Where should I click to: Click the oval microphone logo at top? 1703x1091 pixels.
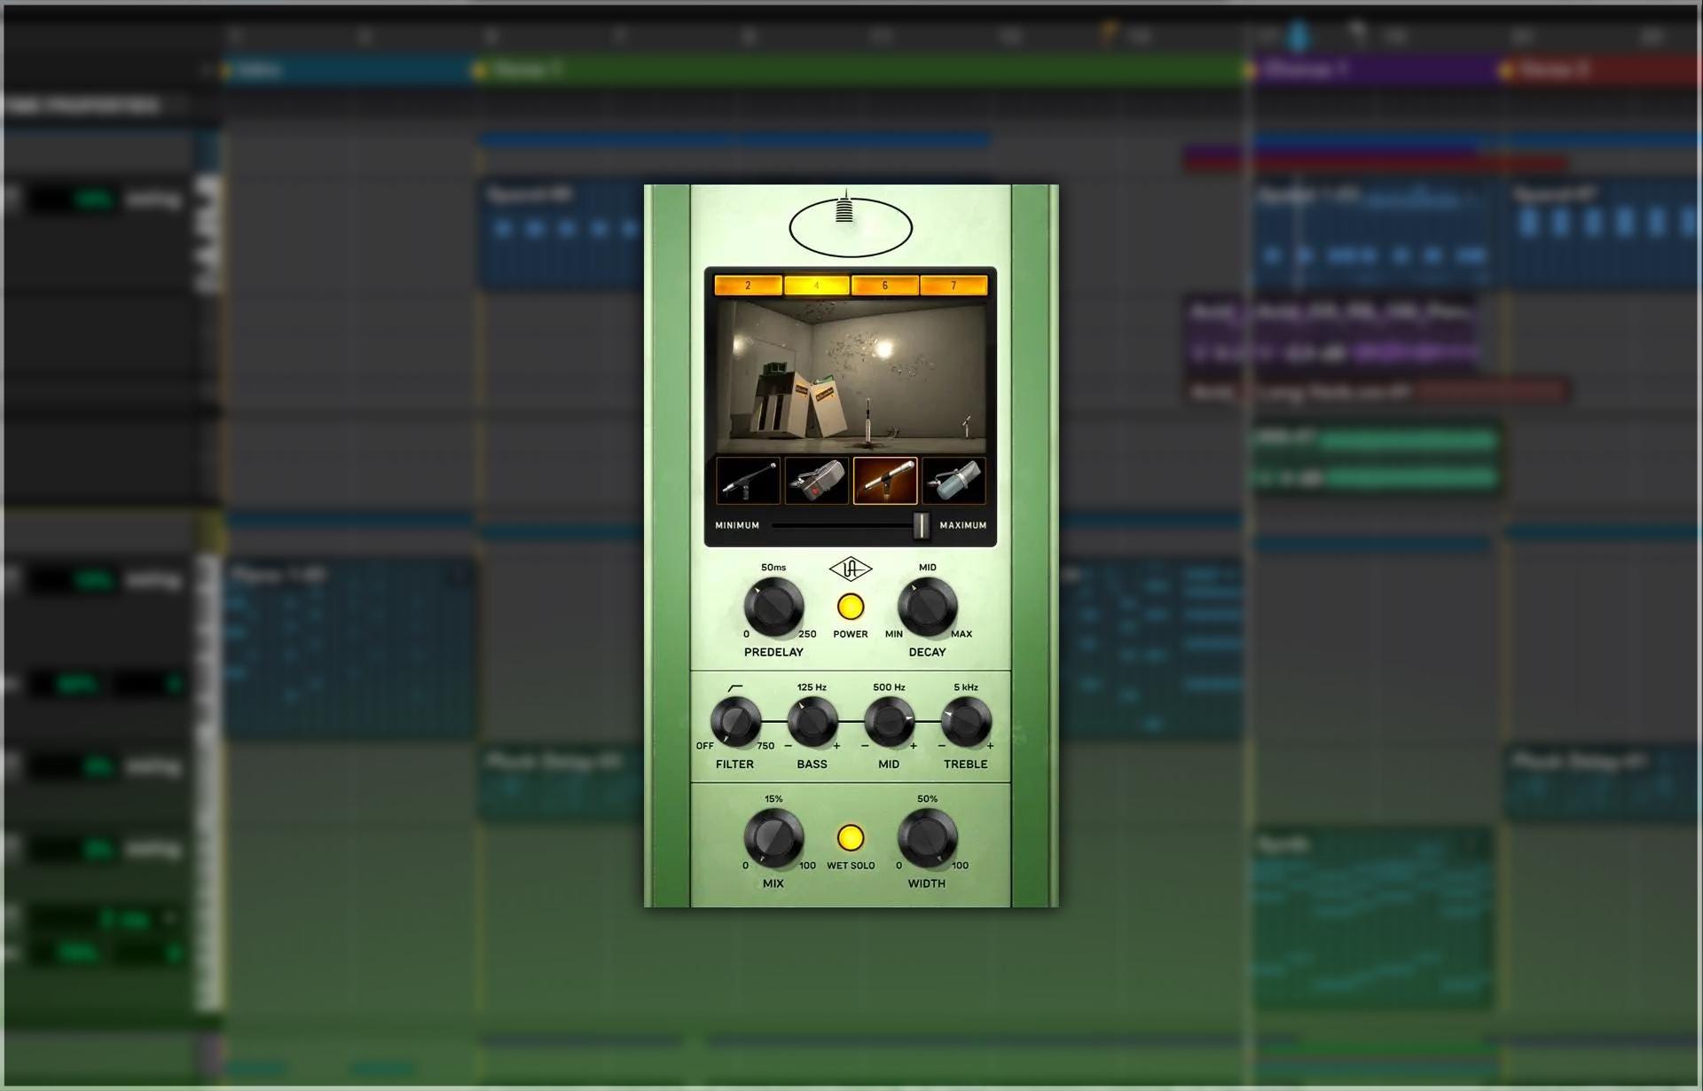tap(851, 224)
